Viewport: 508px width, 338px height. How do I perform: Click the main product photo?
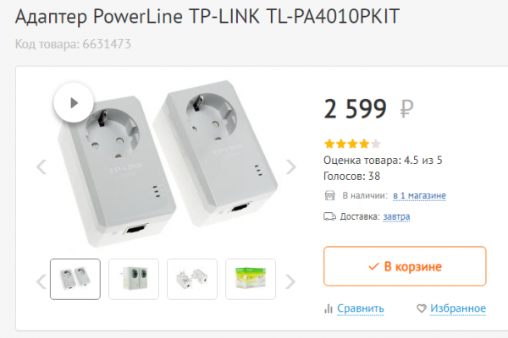[167, 163]
